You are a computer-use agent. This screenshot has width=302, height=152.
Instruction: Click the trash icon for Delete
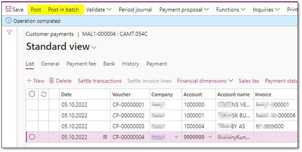coord(52,81)
